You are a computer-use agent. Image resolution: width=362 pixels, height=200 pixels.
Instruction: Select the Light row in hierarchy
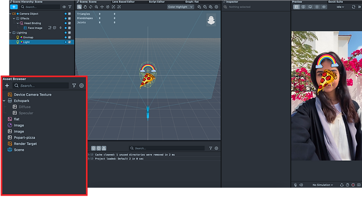coord(41,42)
